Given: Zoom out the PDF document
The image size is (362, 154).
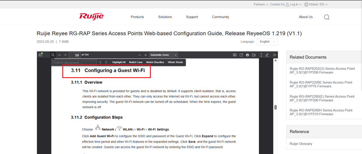Looking at the screenshot, I should [x=139, y=55].
